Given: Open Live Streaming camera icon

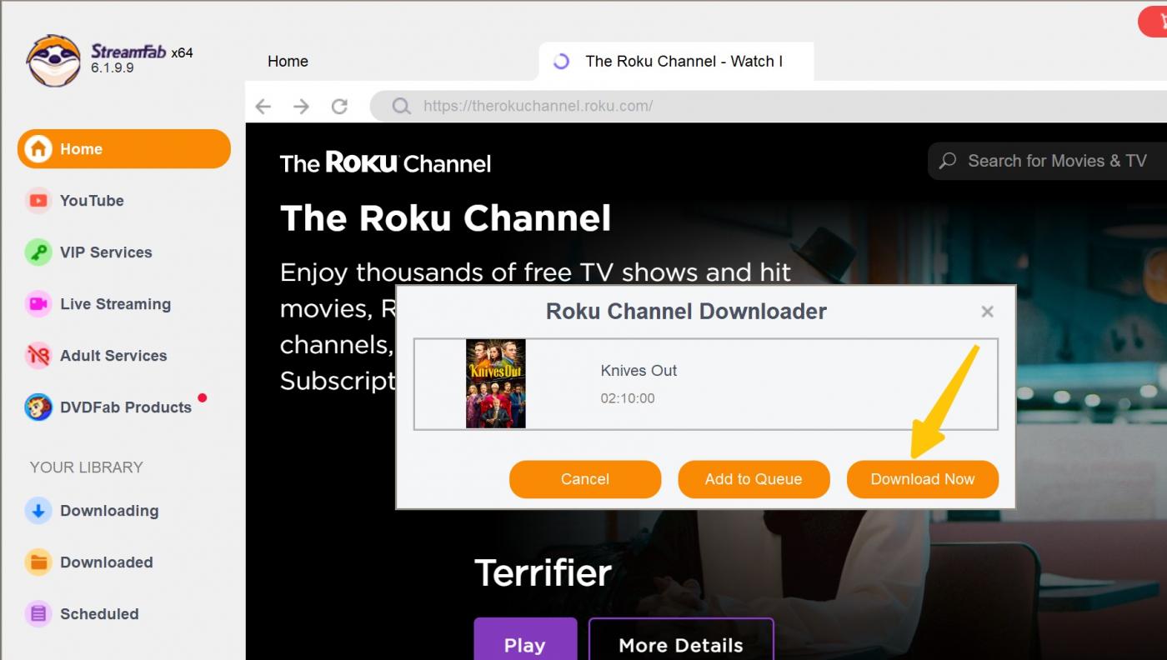Looking at the screenshot, I should pyautogui.click(x=38, y=304).
